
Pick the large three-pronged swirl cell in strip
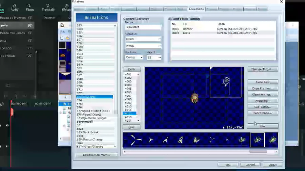135,140
